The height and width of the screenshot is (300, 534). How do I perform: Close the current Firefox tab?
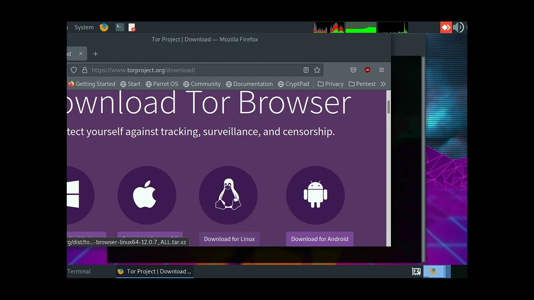(81, 54)
